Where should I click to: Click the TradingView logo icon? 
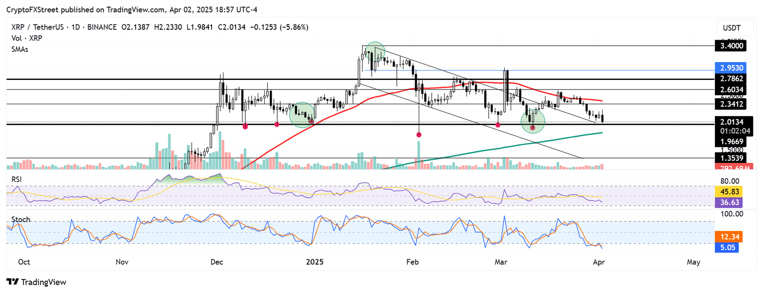click(x=11, y=282)
